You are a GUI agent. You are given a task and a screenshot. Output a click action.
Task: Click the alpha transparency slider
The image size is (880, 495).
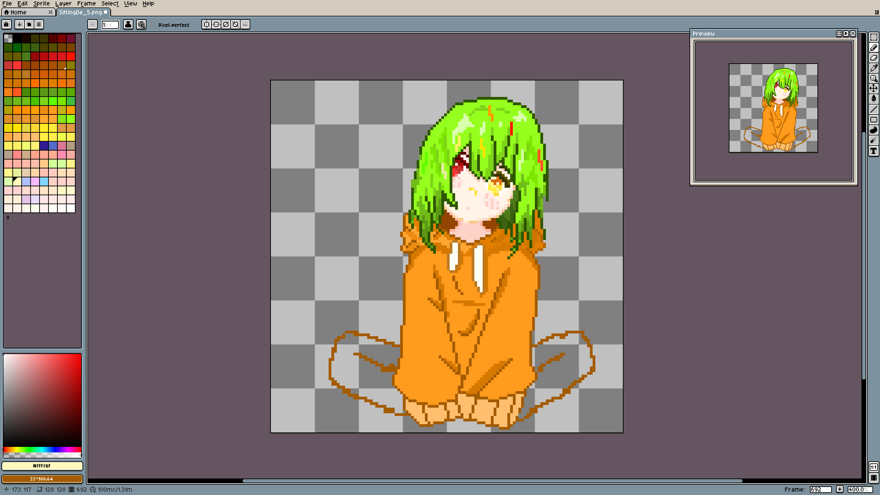[x=42, y=455]
